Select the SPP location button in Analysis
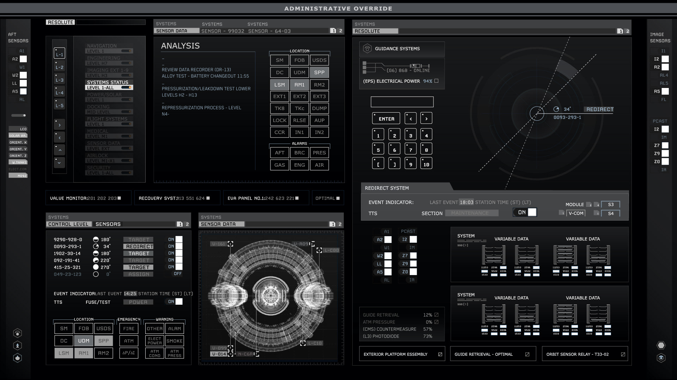The width and height of the screenshot is (677, 380). click(319, 72)
